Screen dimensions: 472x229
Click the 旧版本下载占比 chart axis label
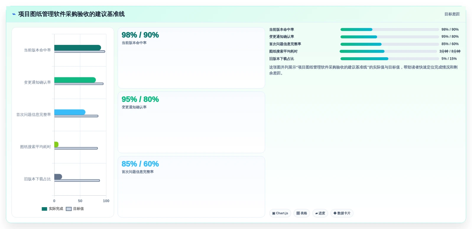pyautogui.click(x=37, y=179)
